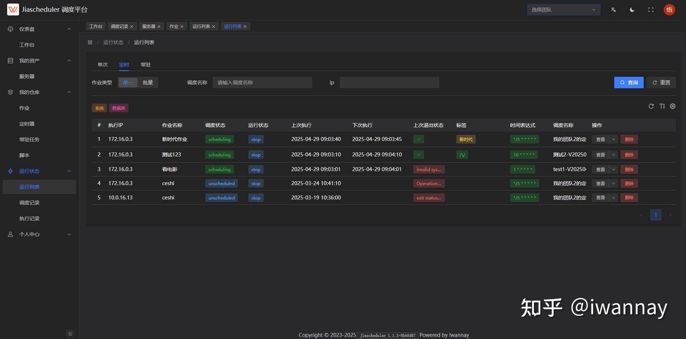
Task: Enter fullscreen with the expand icon
Action: (651, 10)
